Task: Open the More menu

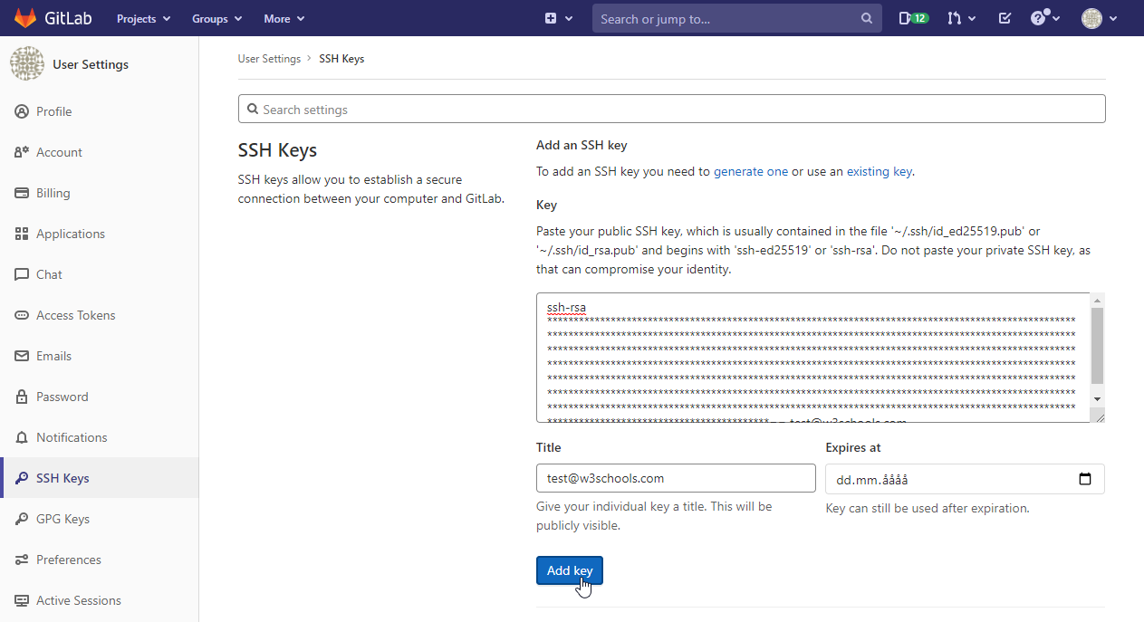Action: [x=283, y=18]
